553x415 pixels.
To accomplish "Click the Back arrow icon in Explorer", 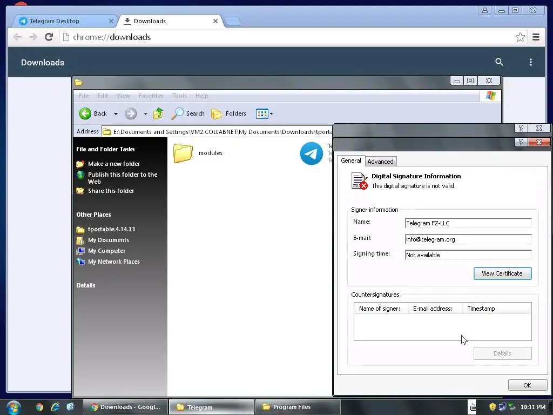I will (85, 113).
